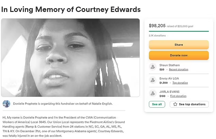Open the See all donations list

coord(157,104)
